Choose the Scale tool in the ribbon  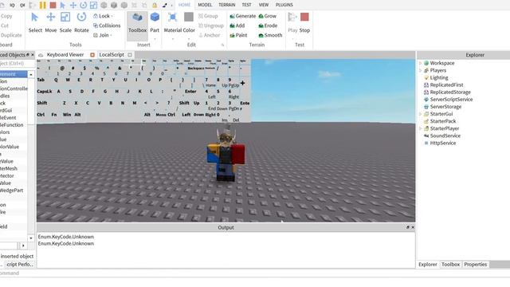(x=65, y=22)
